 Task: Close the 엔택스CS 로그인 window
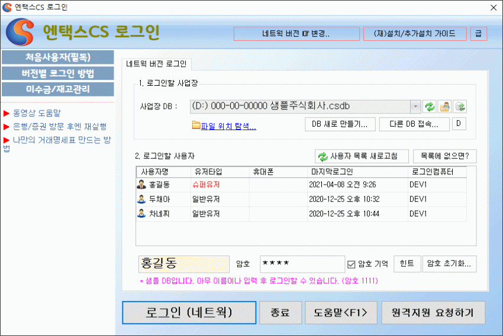click(x=494, y=8)
